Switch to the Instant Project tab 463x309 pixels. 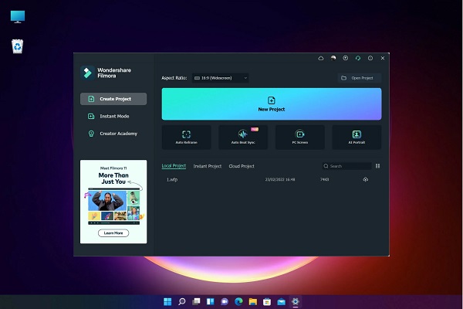[208, 166]
